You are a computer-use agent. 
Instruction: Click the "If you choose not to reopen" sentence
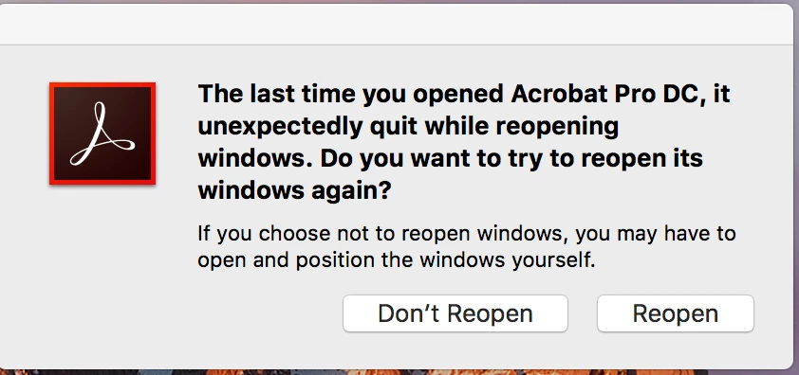[x=333, y=234]
